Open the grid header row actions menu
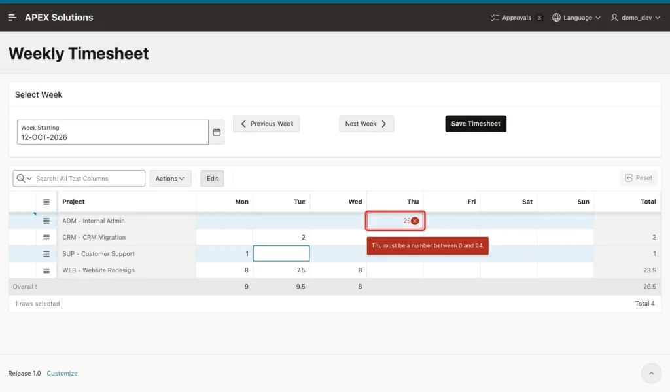The width and height of the screenshot is (670, 392). 46,202
